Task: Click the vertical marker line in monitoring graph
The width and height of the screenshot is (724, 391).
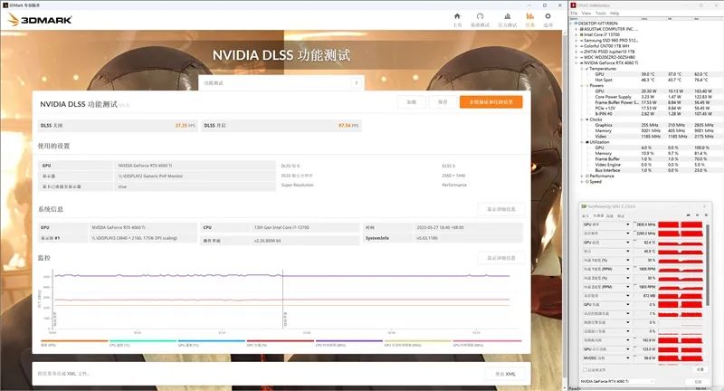Action: pos(282,300)
